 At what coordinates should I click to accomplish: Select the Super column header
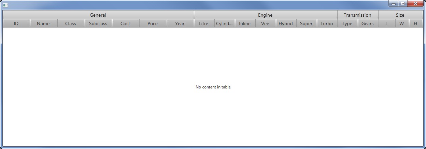point(306,23)
